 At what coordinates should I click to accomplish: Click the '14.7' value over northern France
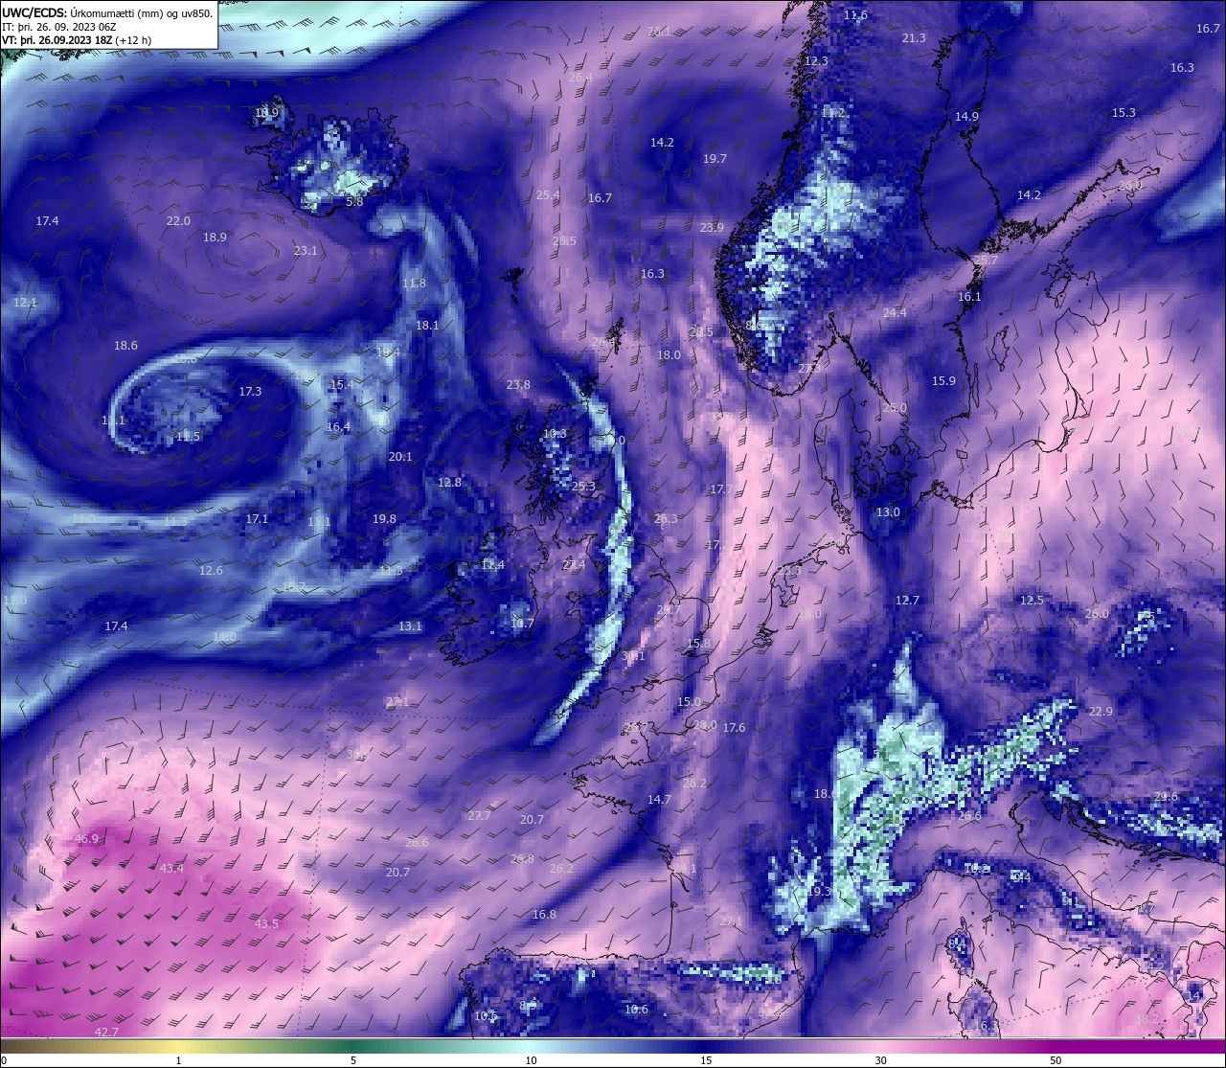[x=659, y=800]
